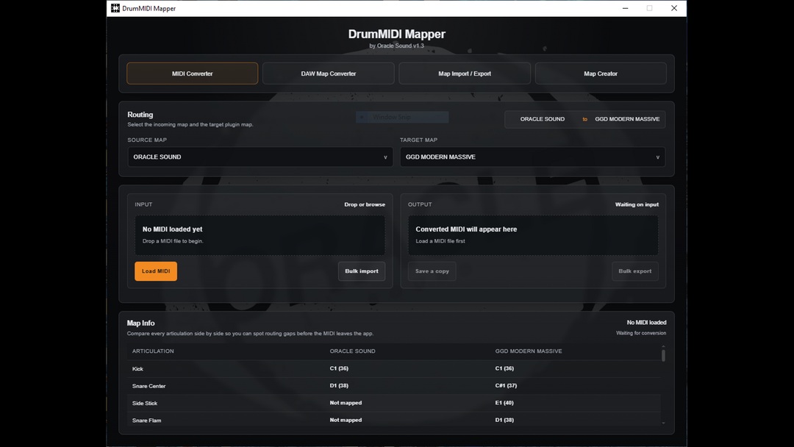Select the Snare Center articulation row
Screen dimensions: 794x447
(393, 386)
